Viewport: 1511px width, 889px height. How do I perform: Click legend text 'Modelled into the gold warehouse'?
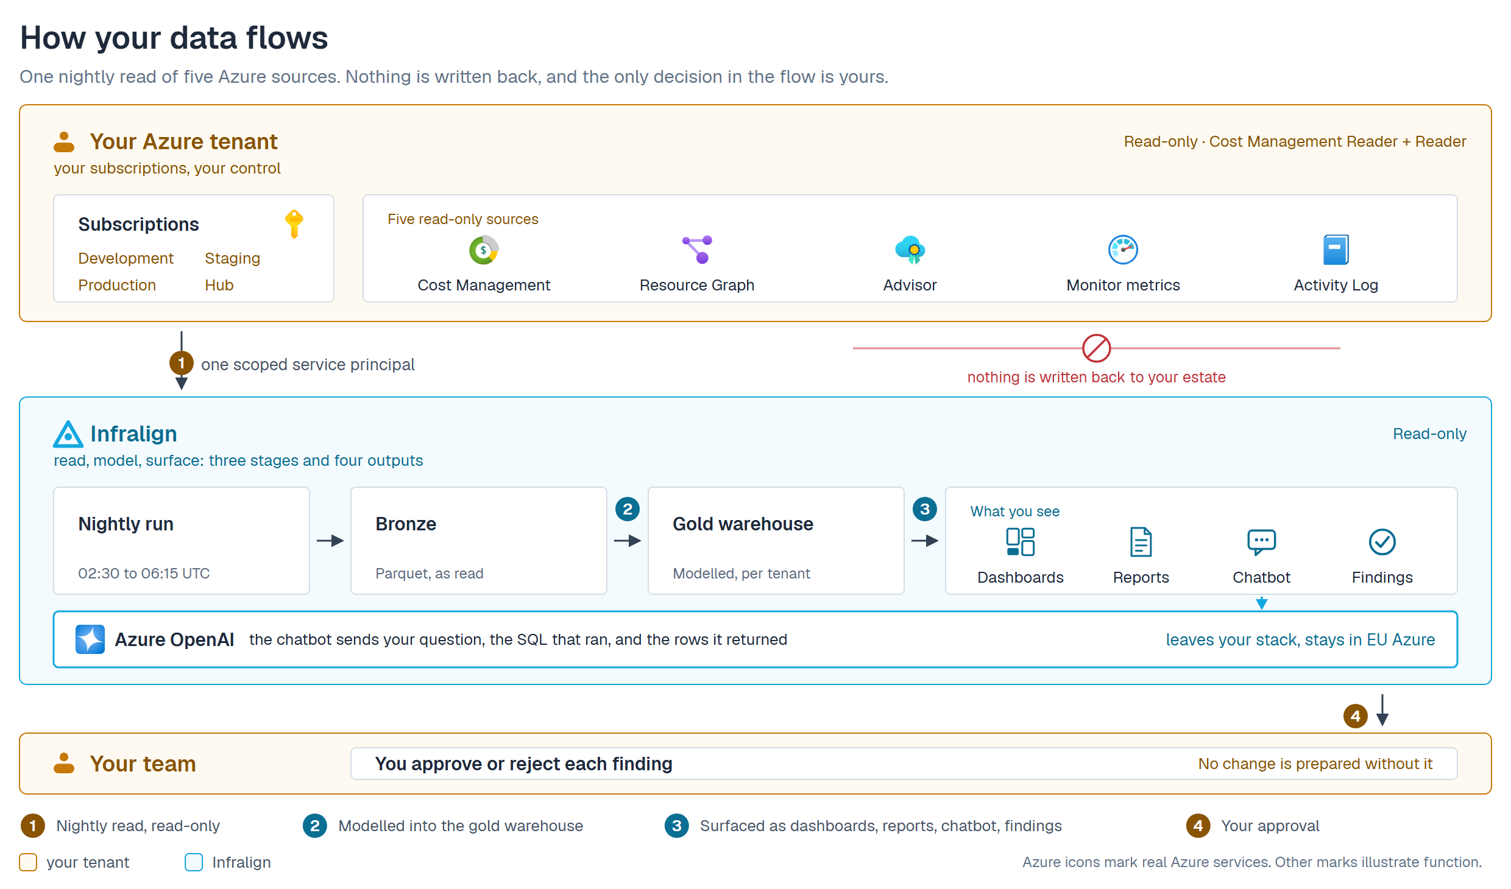coord(461,826)
